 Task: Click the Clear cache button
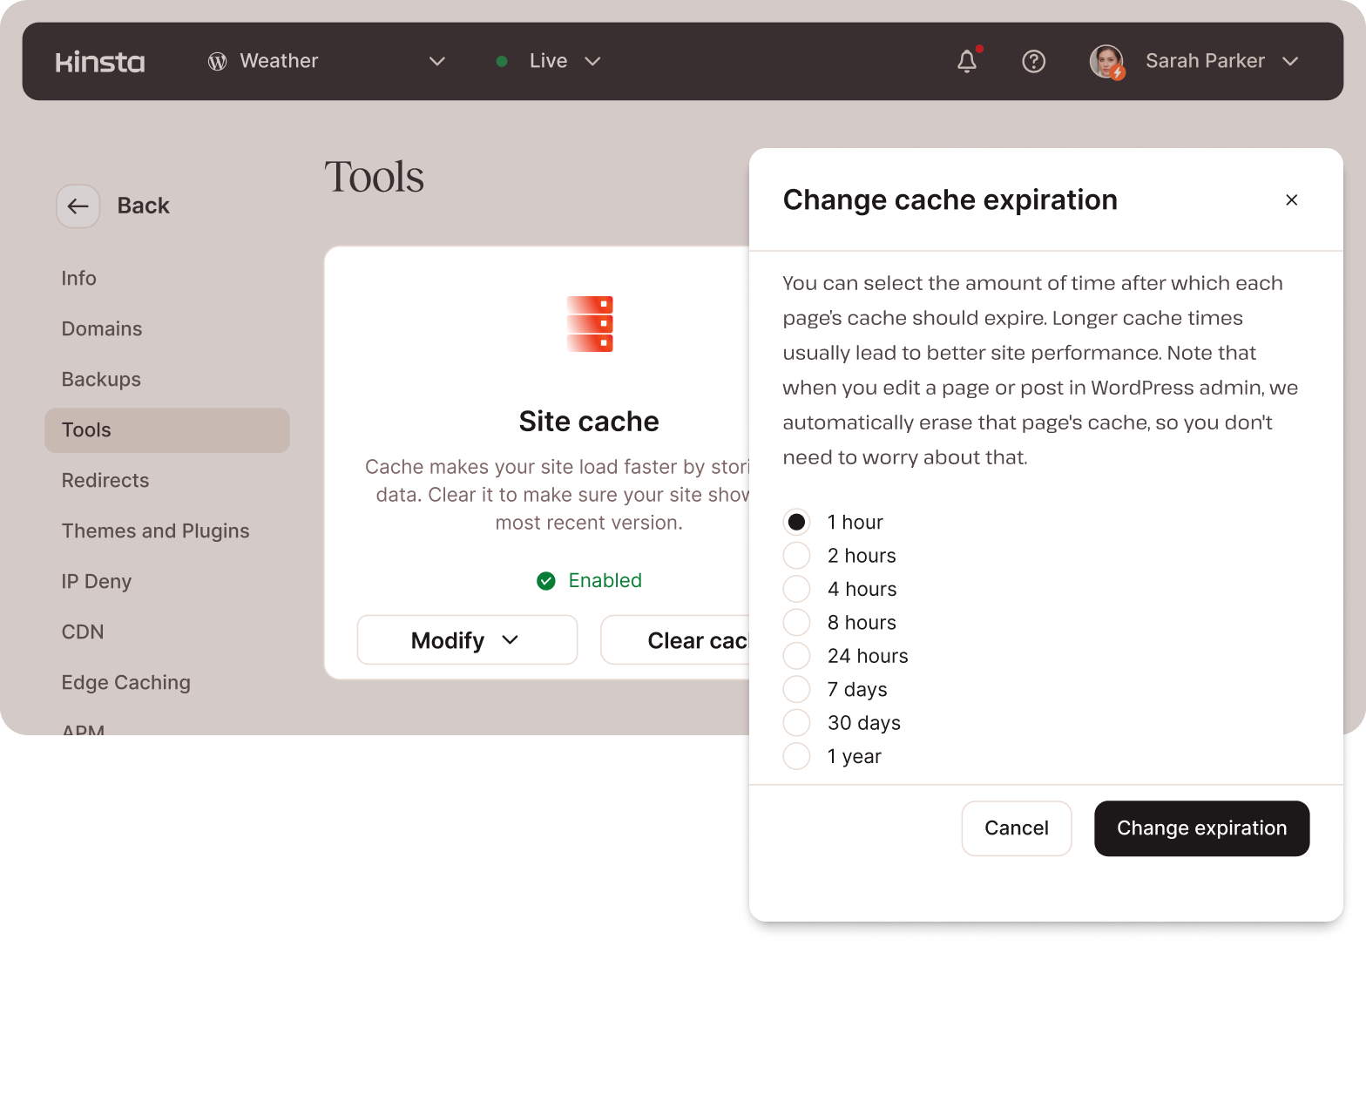tap(676, 640)
